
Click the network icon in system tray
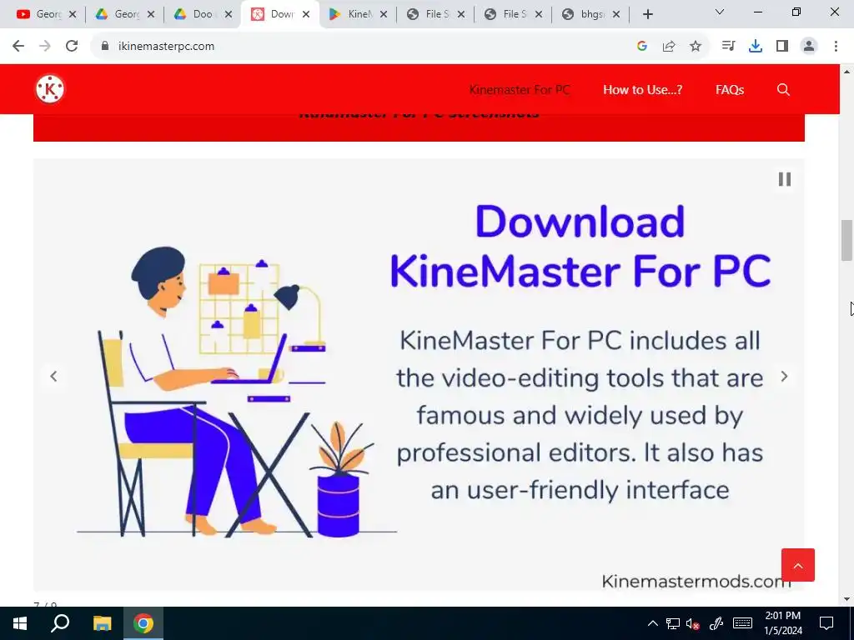[673, 623]
